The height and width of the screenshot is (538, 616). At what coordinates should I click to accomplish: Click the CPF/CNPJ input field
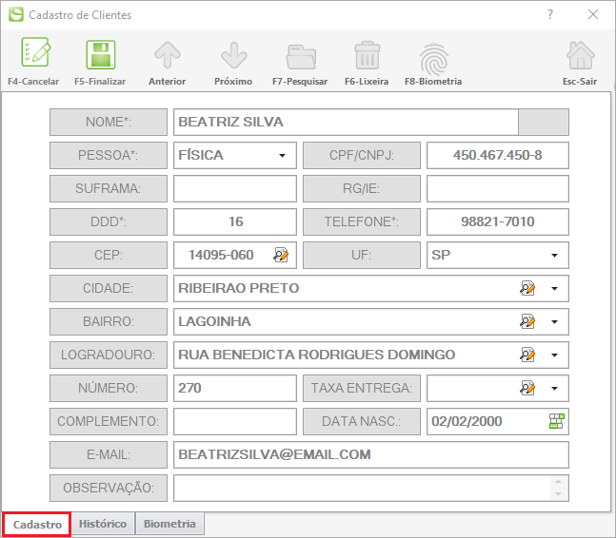point(498,155)
